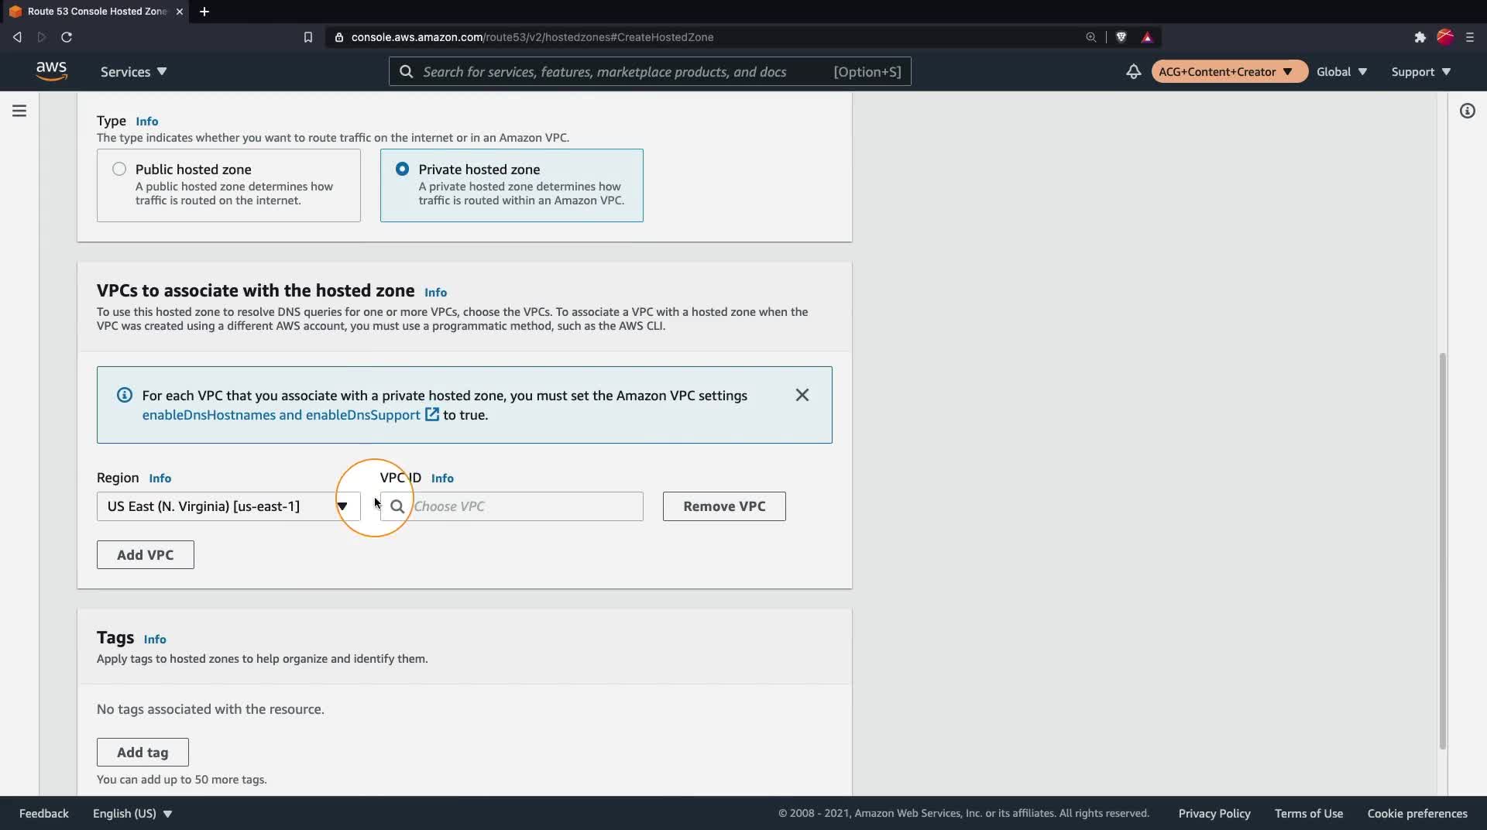
Task: Open a new browser tab
Action: [204, 12]
